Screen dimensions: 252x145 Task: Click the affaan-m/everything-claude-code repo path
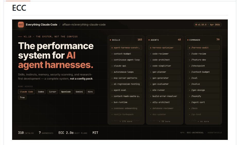pos(84,25)
